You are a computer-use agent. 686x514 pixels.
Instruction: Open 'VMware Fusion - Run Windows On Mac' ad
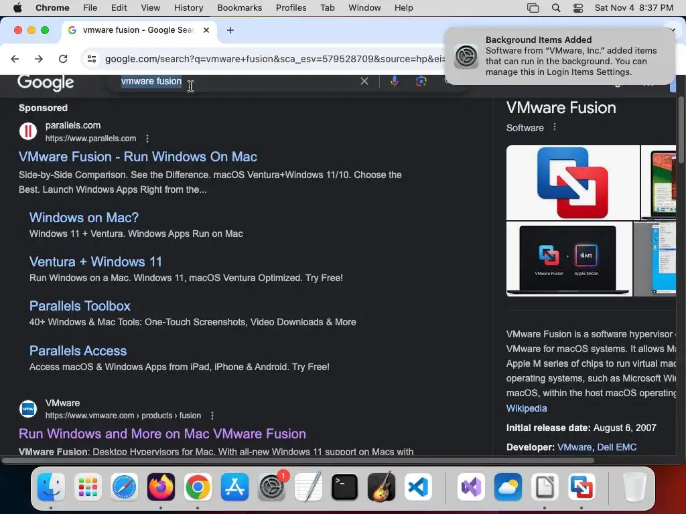point(138,157)
